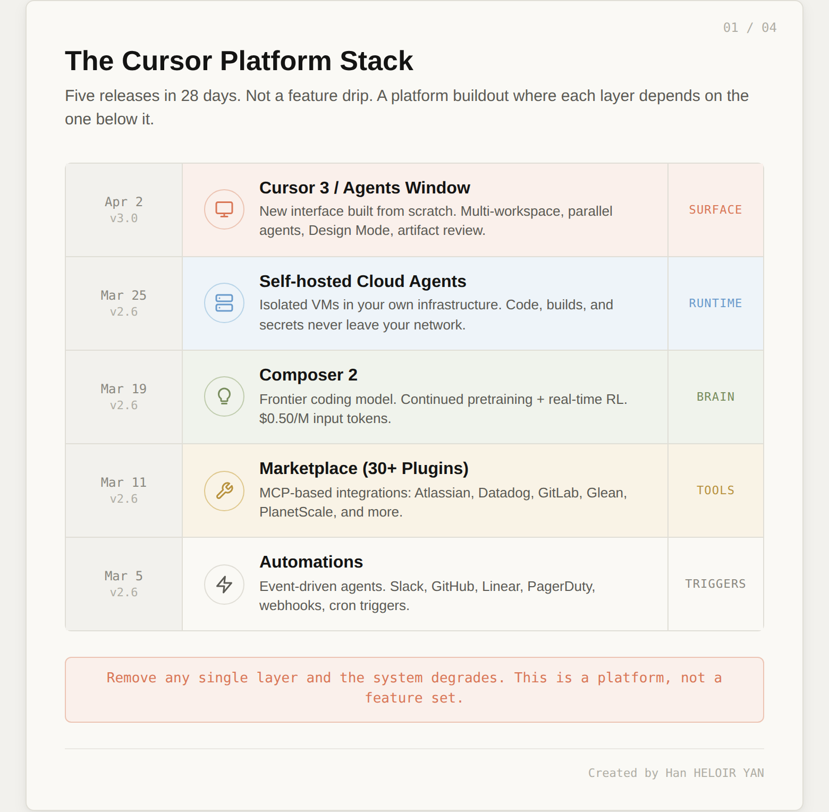Click the wrench icon for the Marketplace row
This screenshot has height=812, width=829.
224,490
